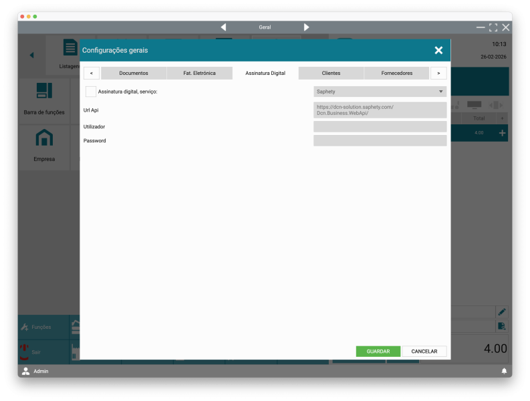Image resolution: width=530 pixels, height=401 pixels.
Task: Click the Utilizador input field
Action: pos(380,126)
